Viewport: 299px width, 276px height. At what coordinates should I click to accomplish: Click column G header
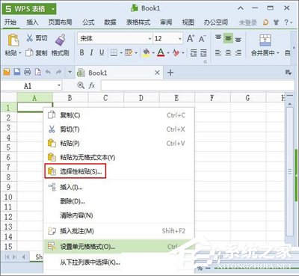[x=248, y=98]
